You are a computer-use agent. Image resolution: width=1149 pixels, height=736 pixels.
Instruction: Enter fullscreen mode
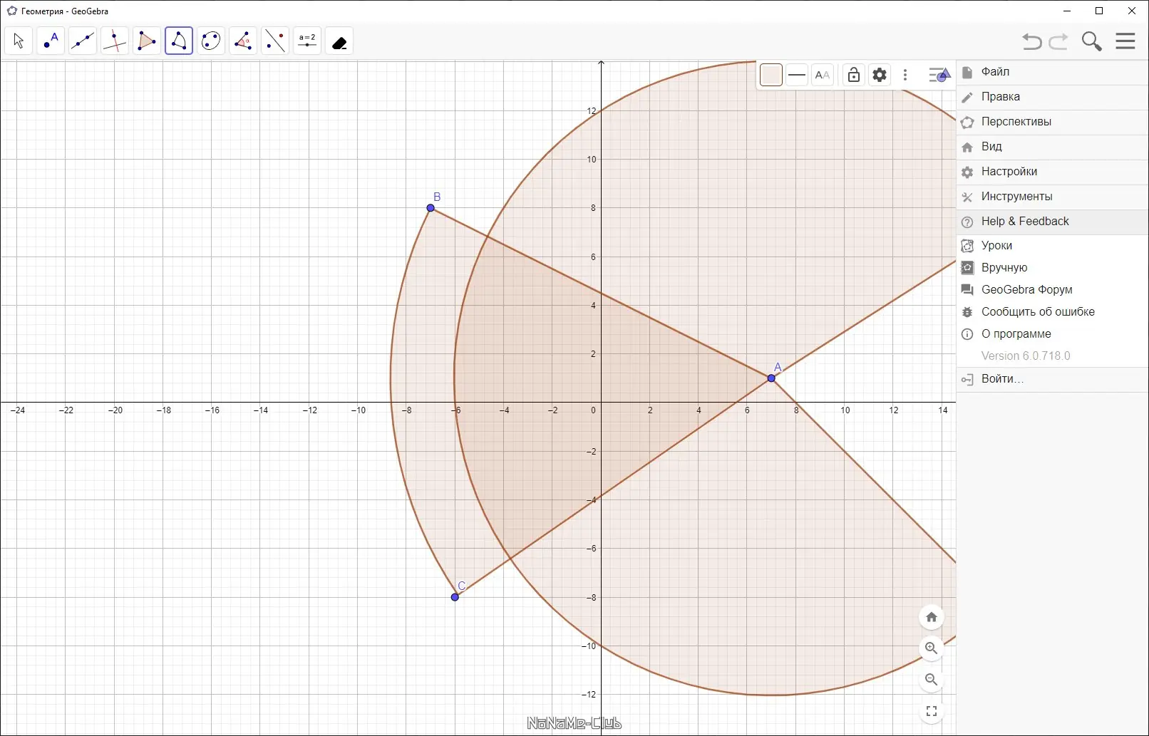[932, 711]
